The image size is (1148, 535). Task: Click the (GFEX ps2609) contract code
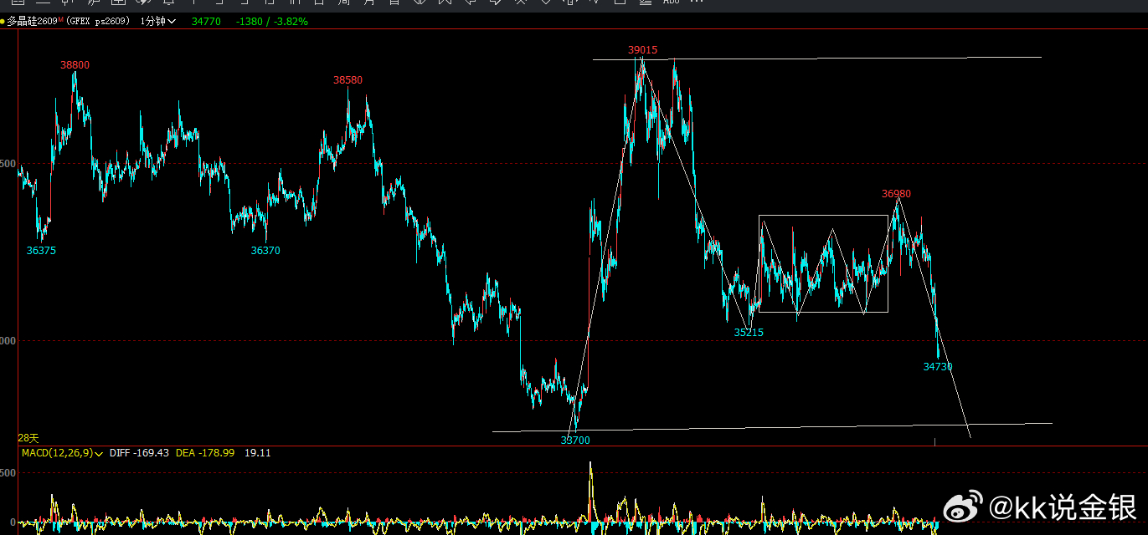[97, 21]
